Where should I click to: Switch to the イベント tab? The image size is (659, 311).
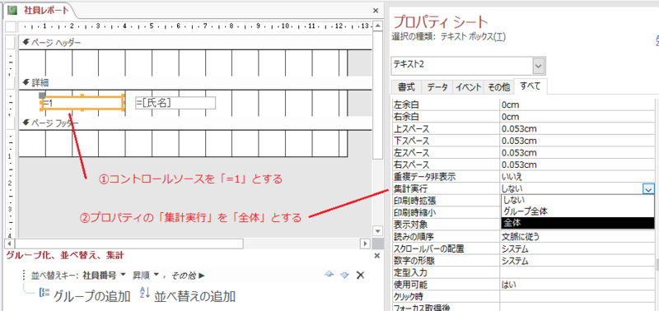click(x=469, y=87)
